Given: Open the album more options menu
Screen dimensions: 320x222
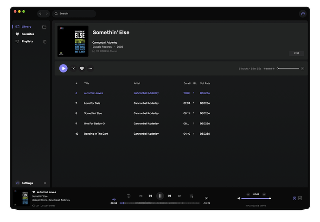Looking at the screenshot, I should 90,68.
